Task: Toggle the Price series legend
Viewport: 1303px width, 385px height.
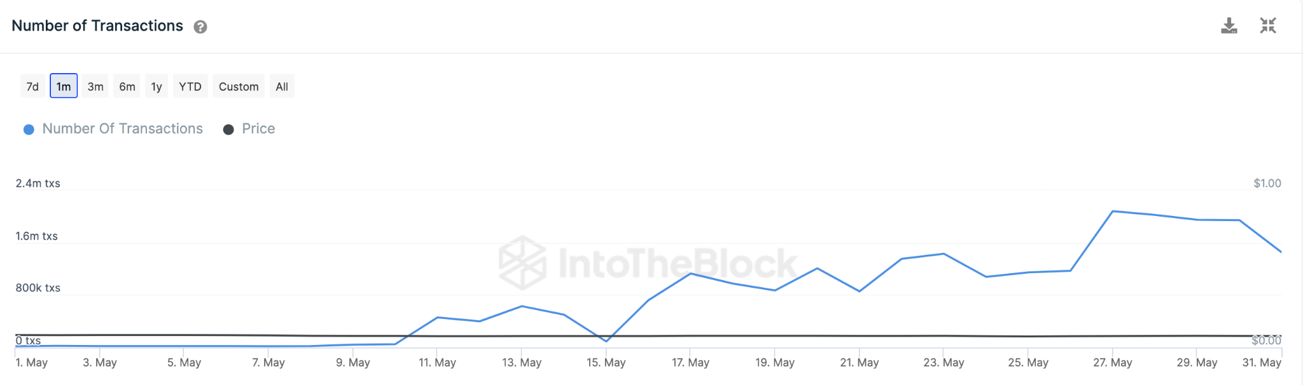Action: 258,129
